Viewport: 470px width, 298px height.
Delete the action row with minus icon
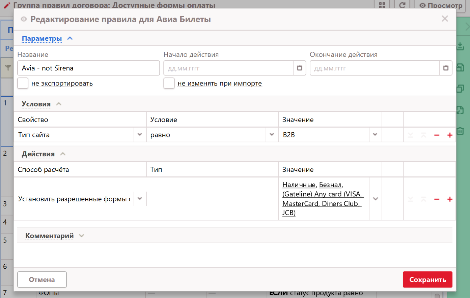click(437, 199)
